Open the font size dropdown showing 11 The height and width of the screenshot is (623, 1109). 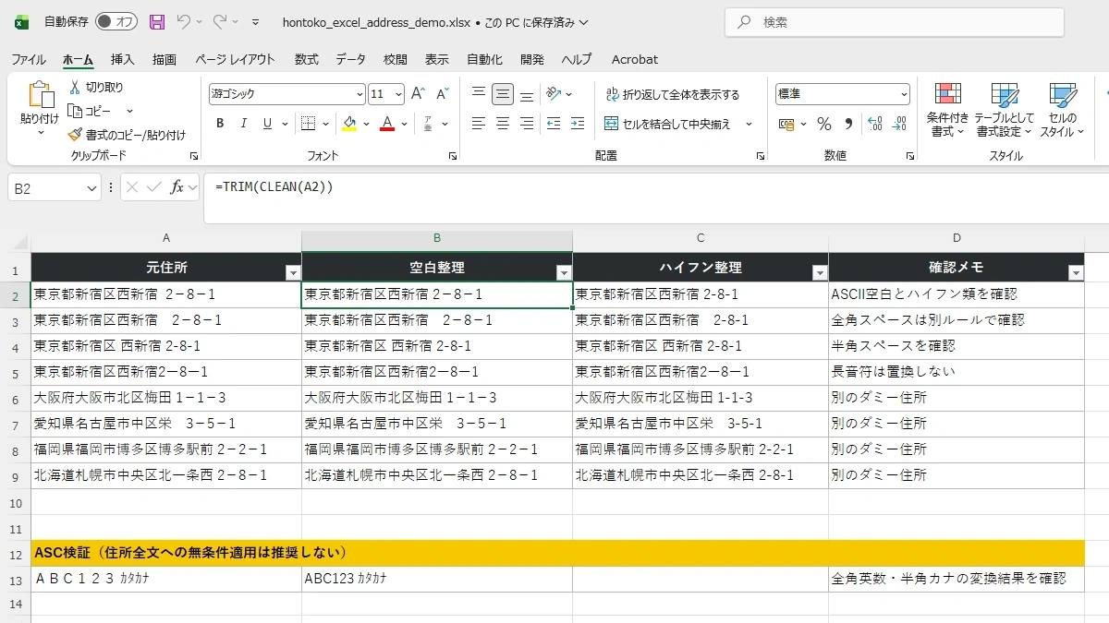(x=398, y=93)
